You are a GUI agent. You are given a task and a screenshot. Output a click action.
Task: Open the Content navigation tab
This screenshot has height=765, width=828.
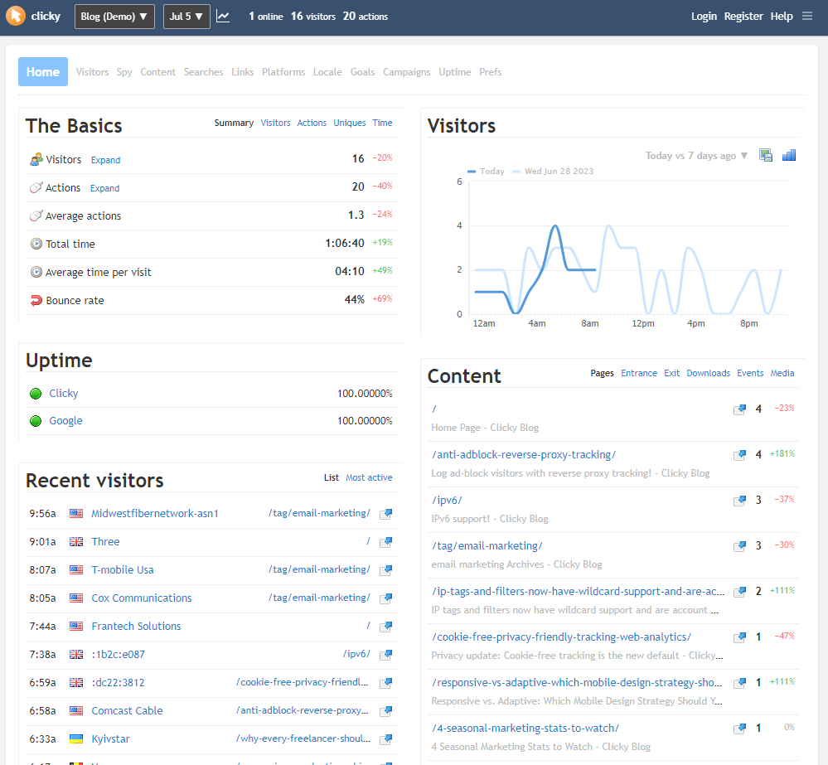(x=157, y=72)
